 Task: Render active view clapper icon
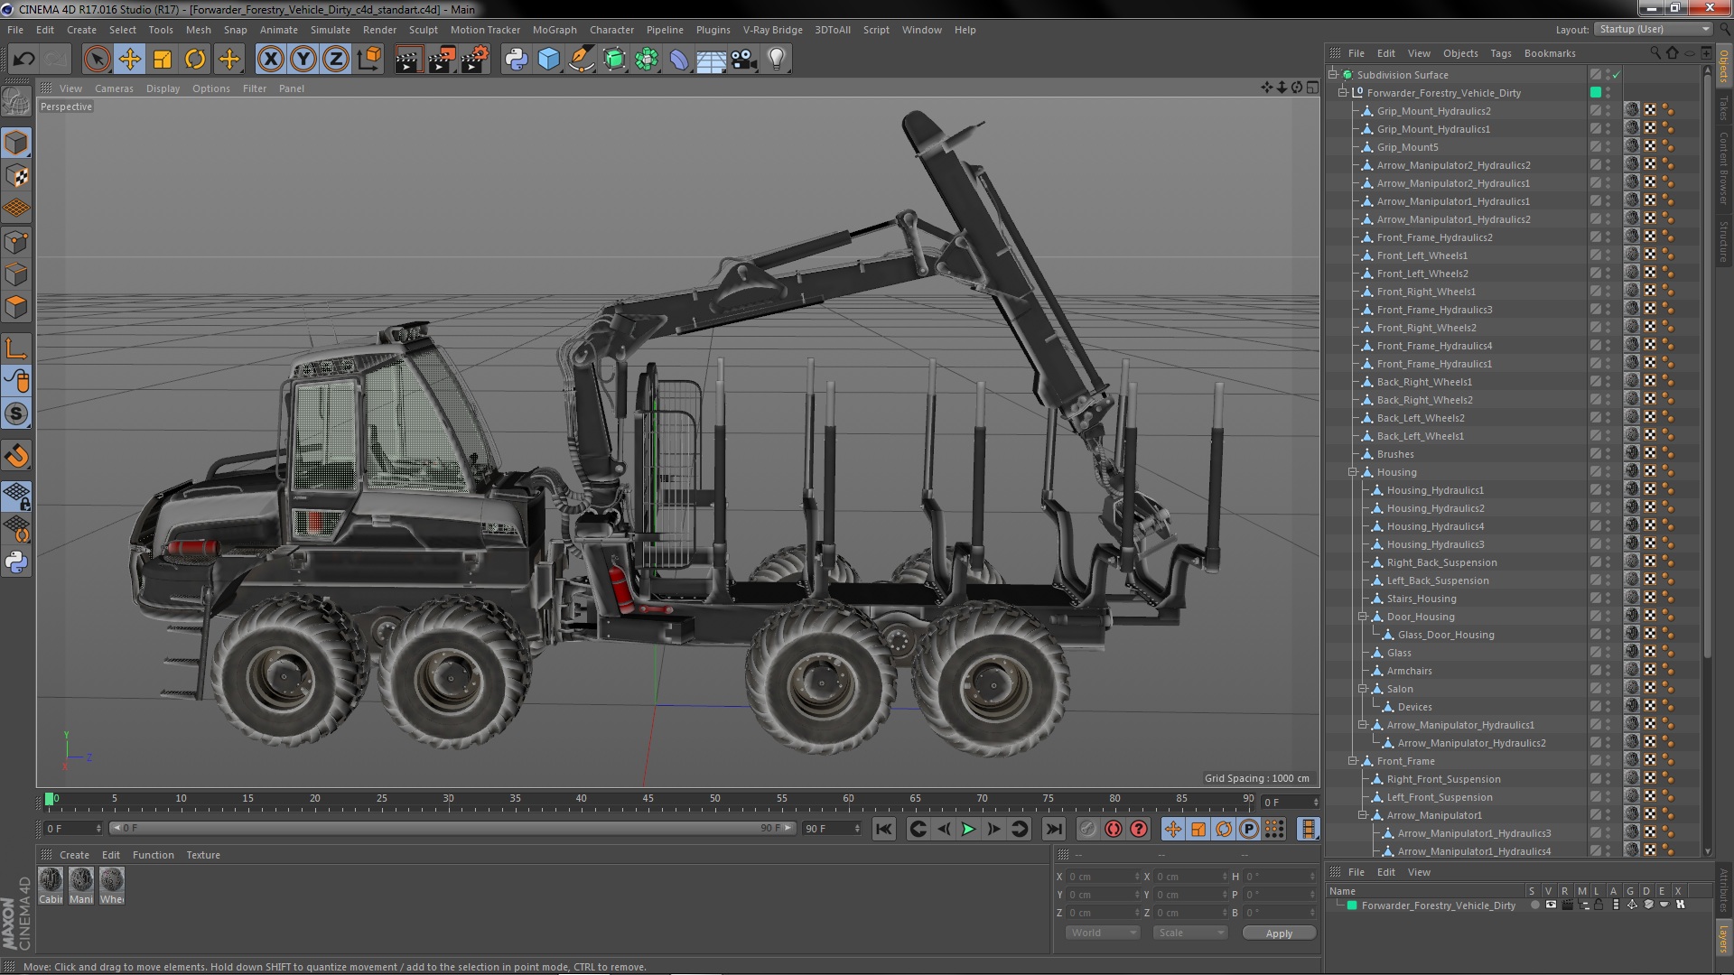tap(408, 60)
